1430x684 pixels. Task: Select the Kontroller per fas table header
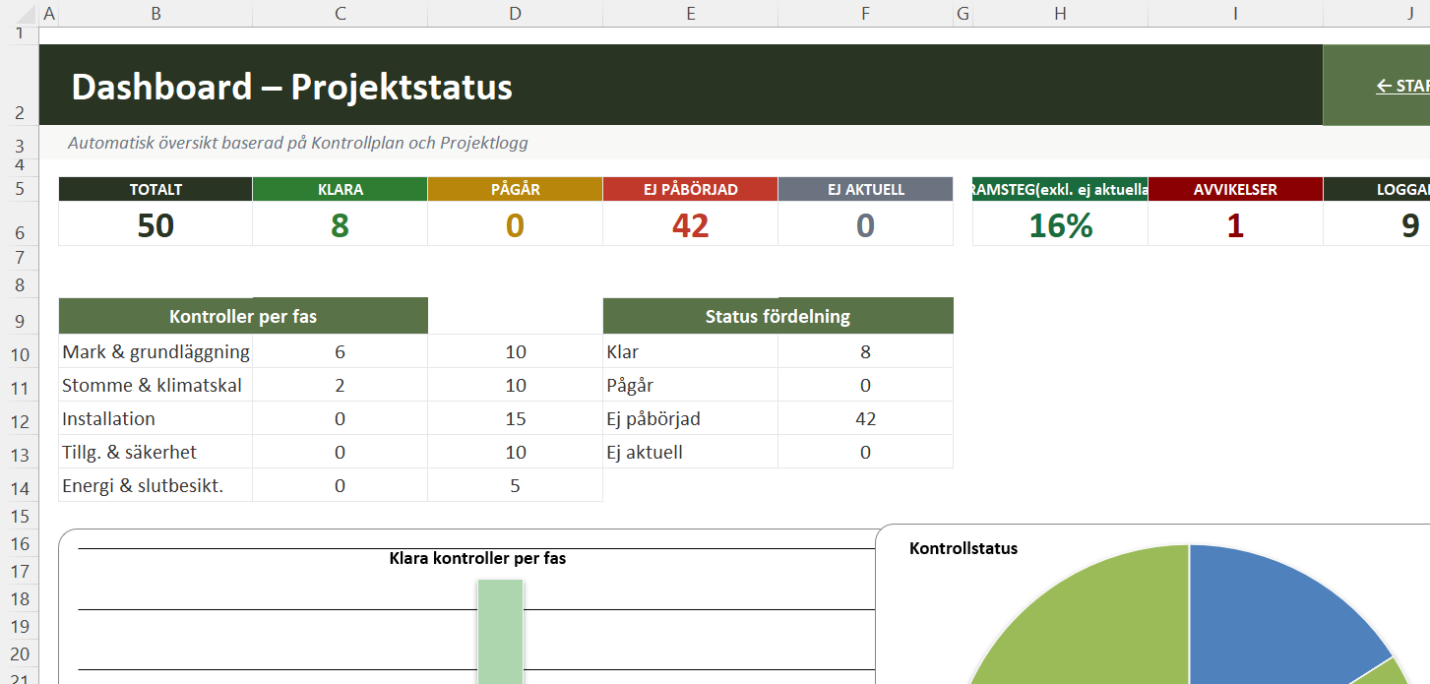coord(243,316)
